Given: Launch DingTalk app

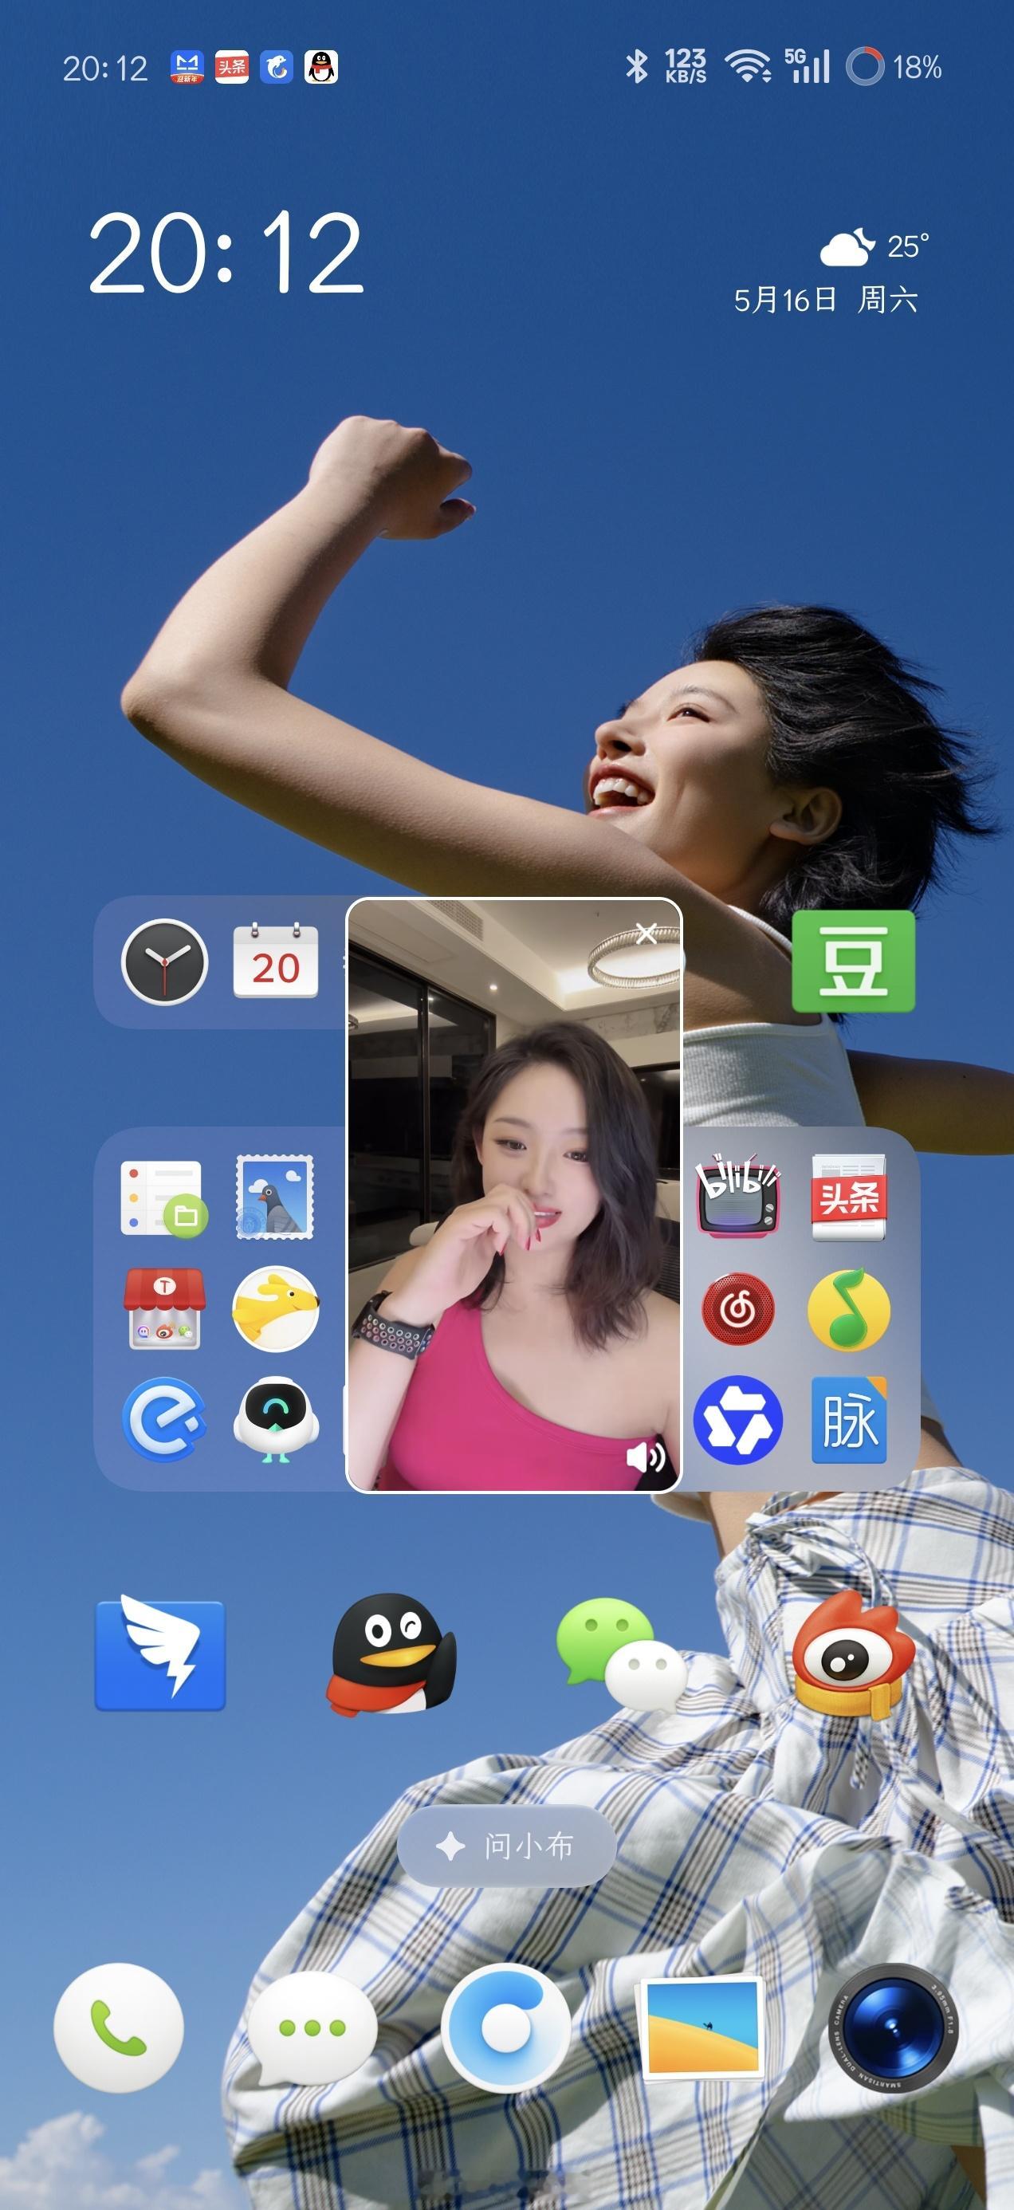Looking at the screenshot, I should click(159, 1654).
